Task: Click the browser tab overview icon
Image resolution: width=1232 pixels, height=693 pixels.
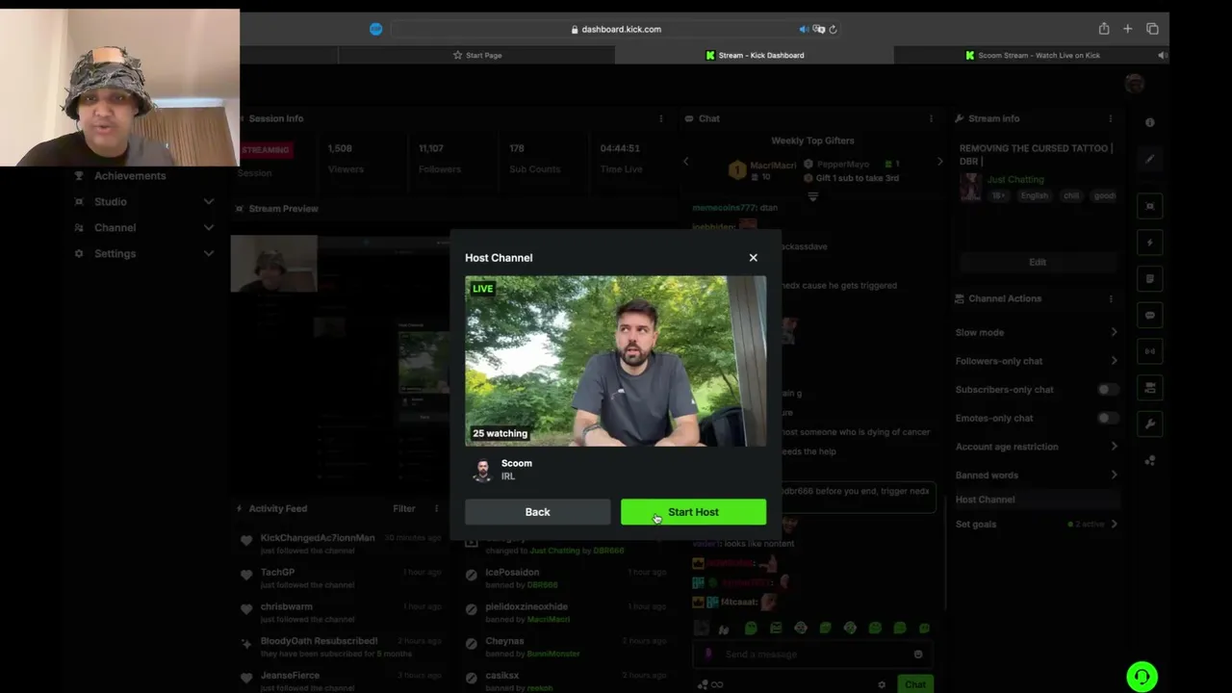Action: 1152,29
